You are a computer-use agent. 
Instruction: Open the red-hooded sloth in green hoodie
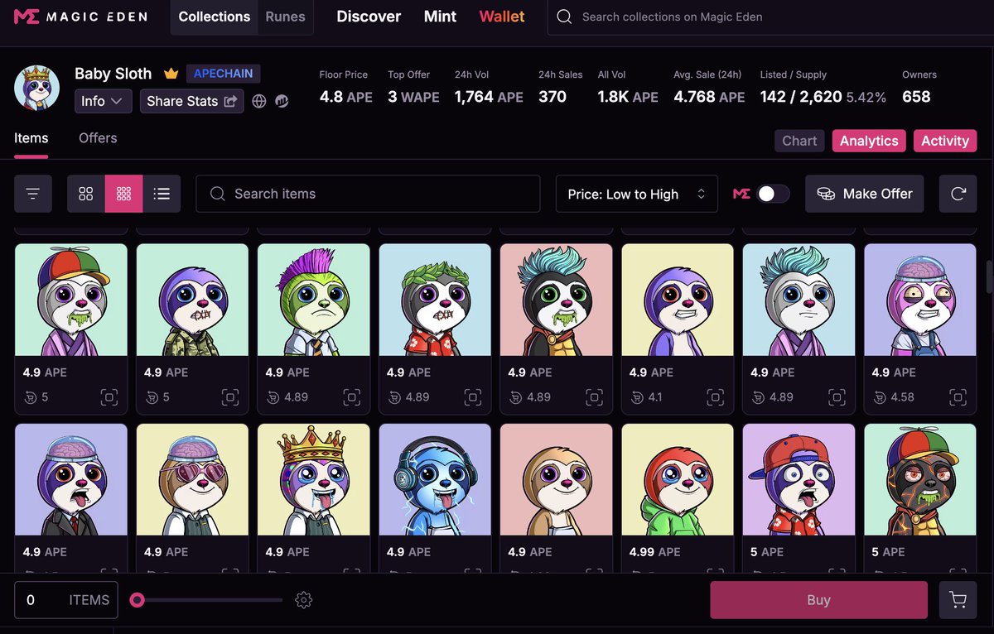coord(678,479)
